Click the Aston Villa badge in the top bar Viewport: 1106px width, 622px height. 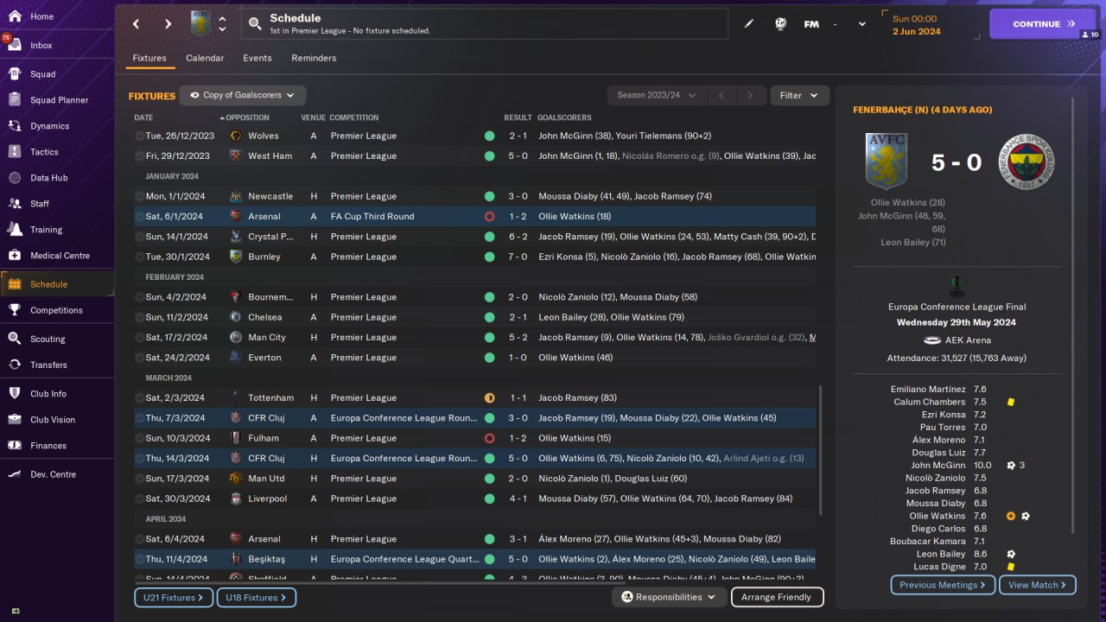click(200, 23)
